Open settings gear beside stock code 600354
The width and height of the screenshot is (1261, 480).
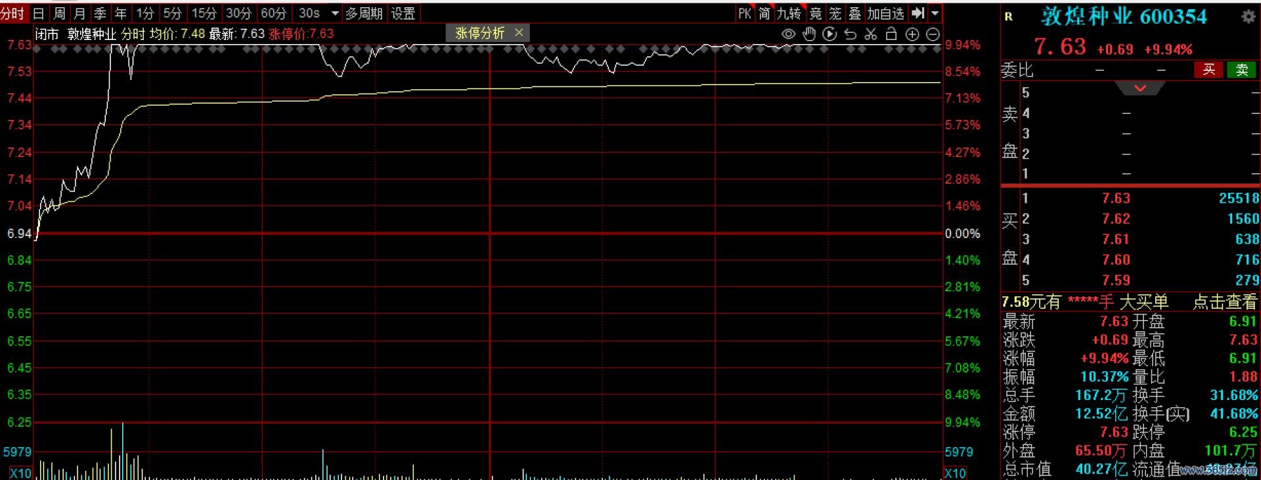click(x=1248, y=17)
